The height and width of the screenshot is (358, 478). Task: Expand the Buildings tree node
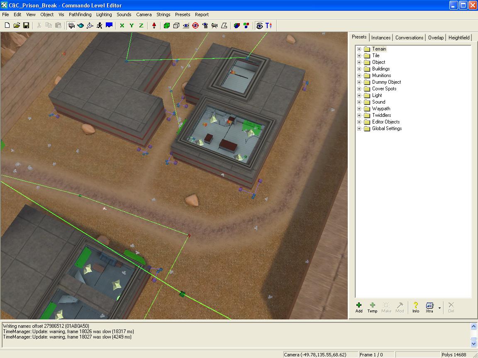point(359,69)
